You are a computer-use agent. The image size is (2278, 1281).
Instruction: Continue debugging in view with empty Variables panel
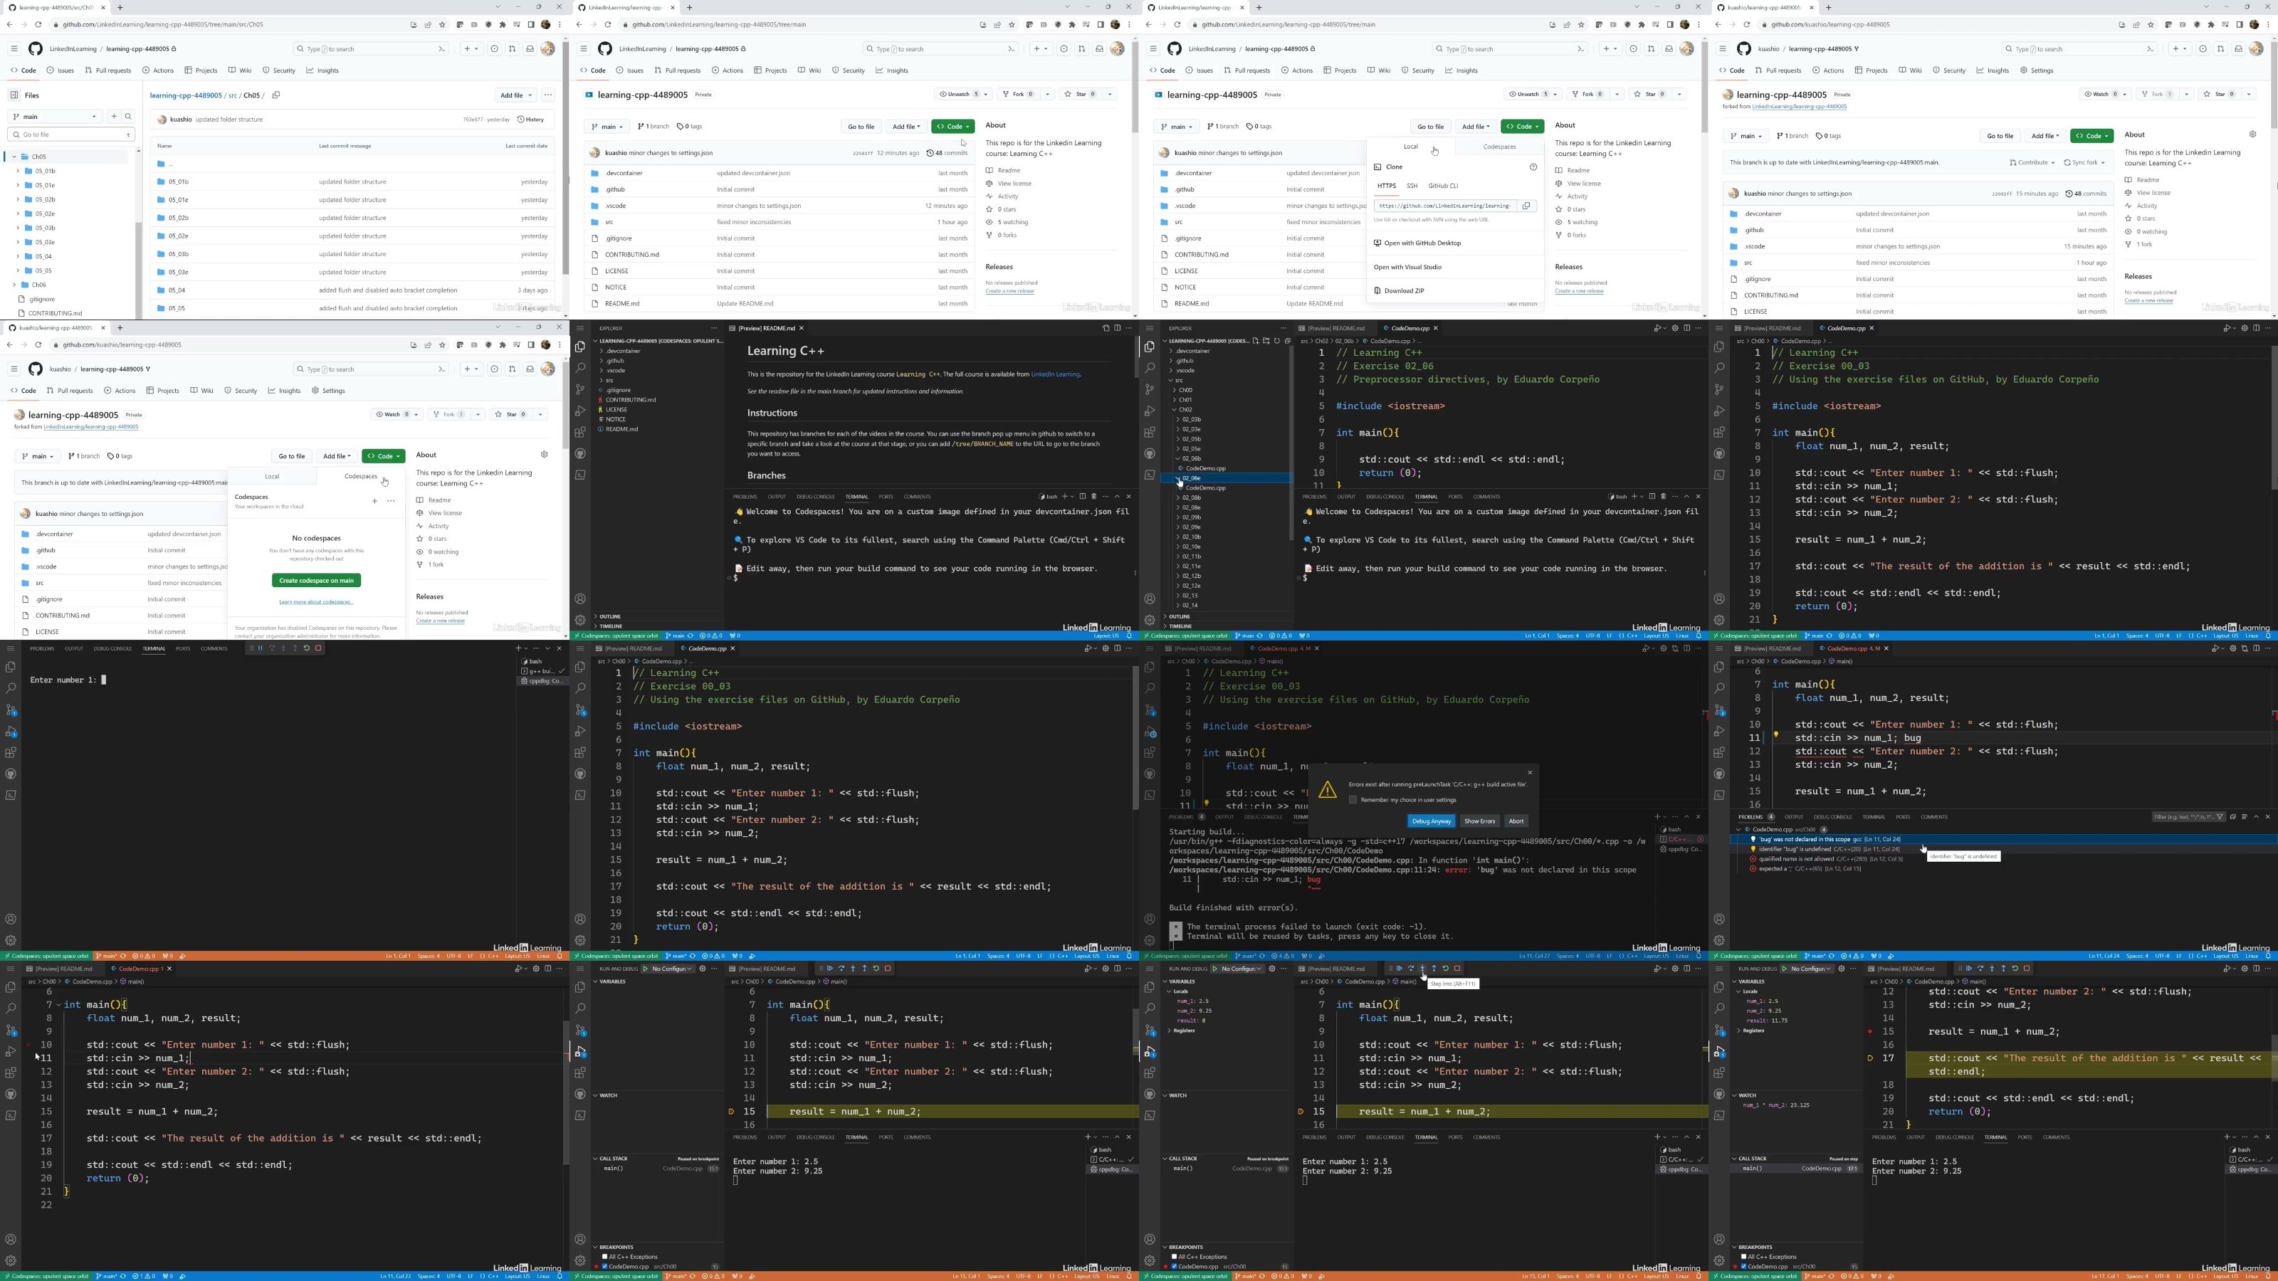click(829, 968)
